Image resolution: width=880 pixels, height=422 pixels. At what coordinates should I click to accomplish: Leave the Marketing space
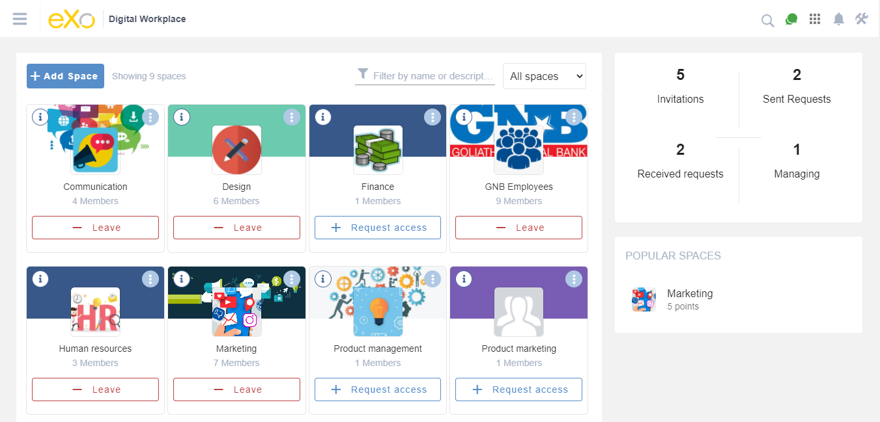236,389
